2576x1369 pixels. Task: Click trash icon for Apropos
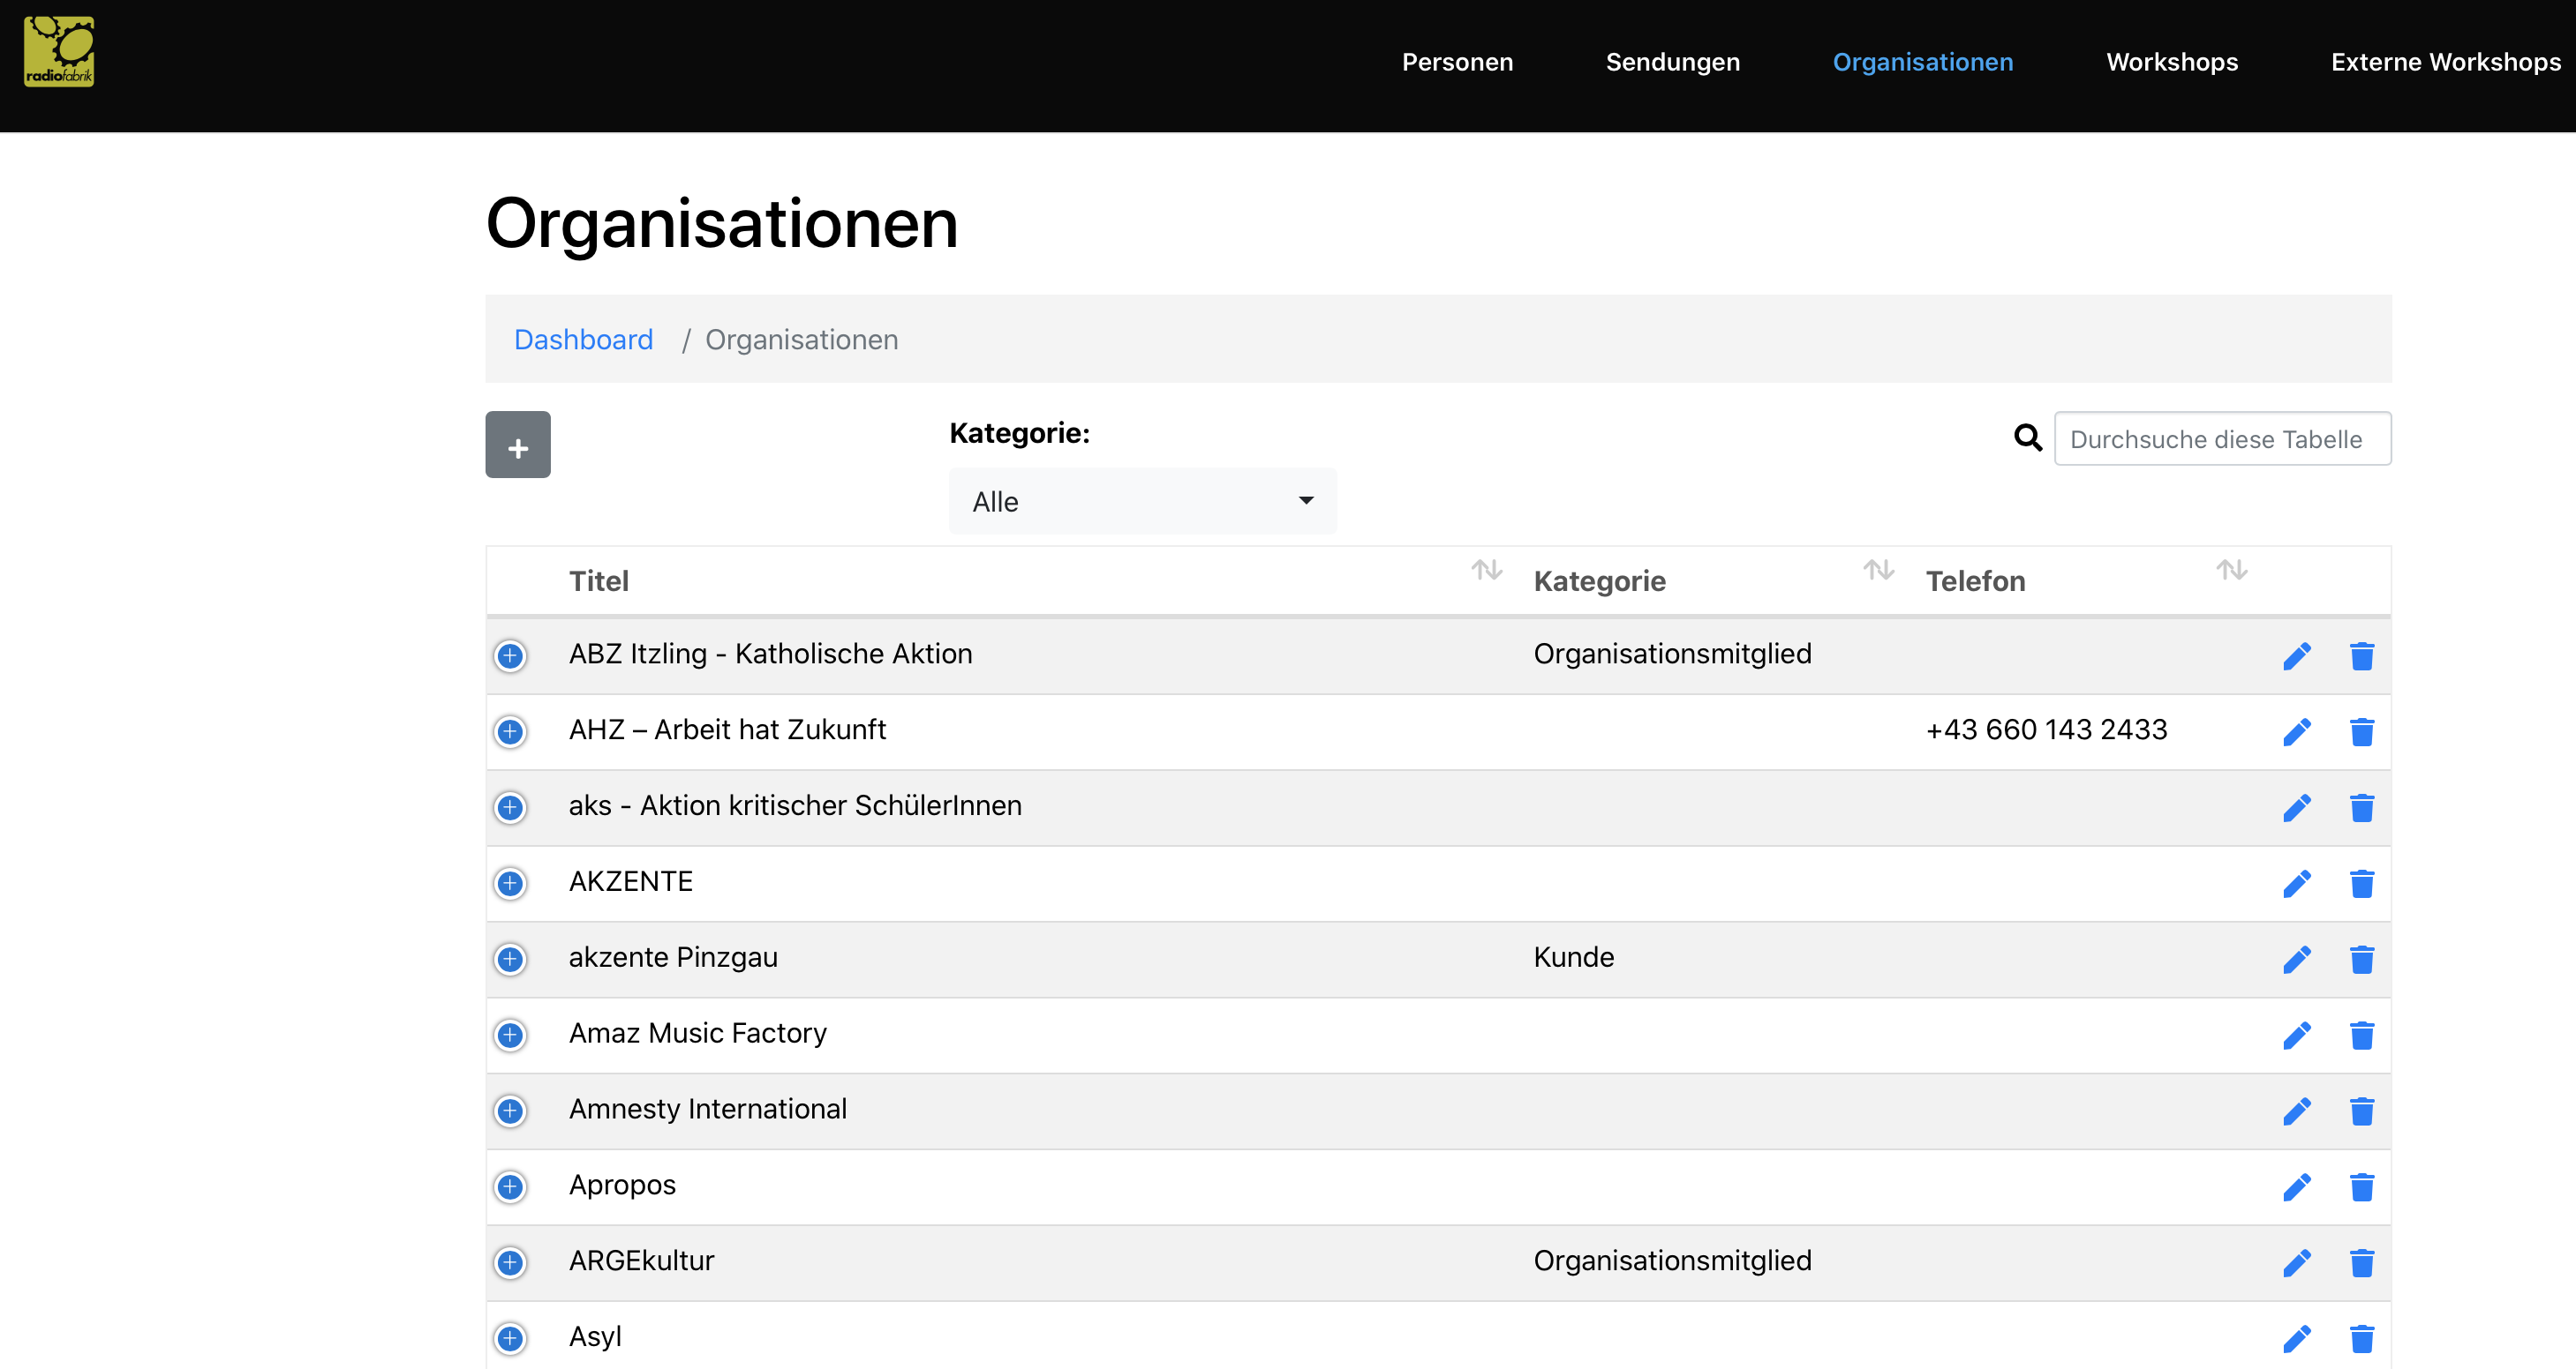coord(2361,1187)
